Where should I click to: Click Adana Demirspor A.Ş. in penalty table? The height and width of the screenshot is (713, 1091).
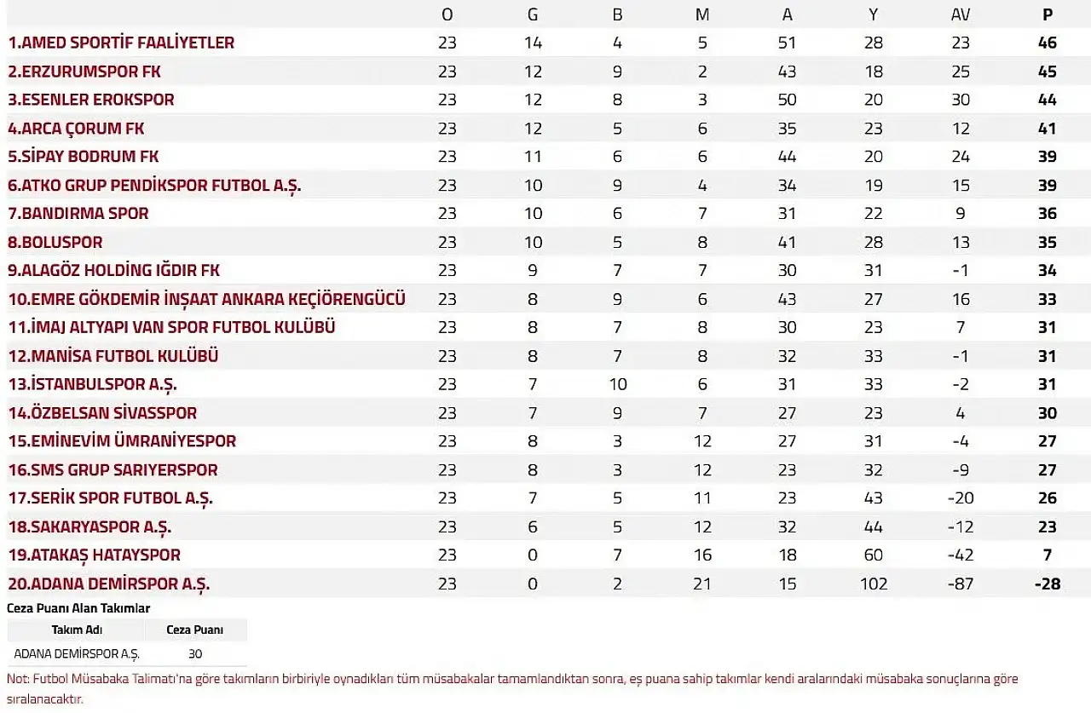click(77, 654)
